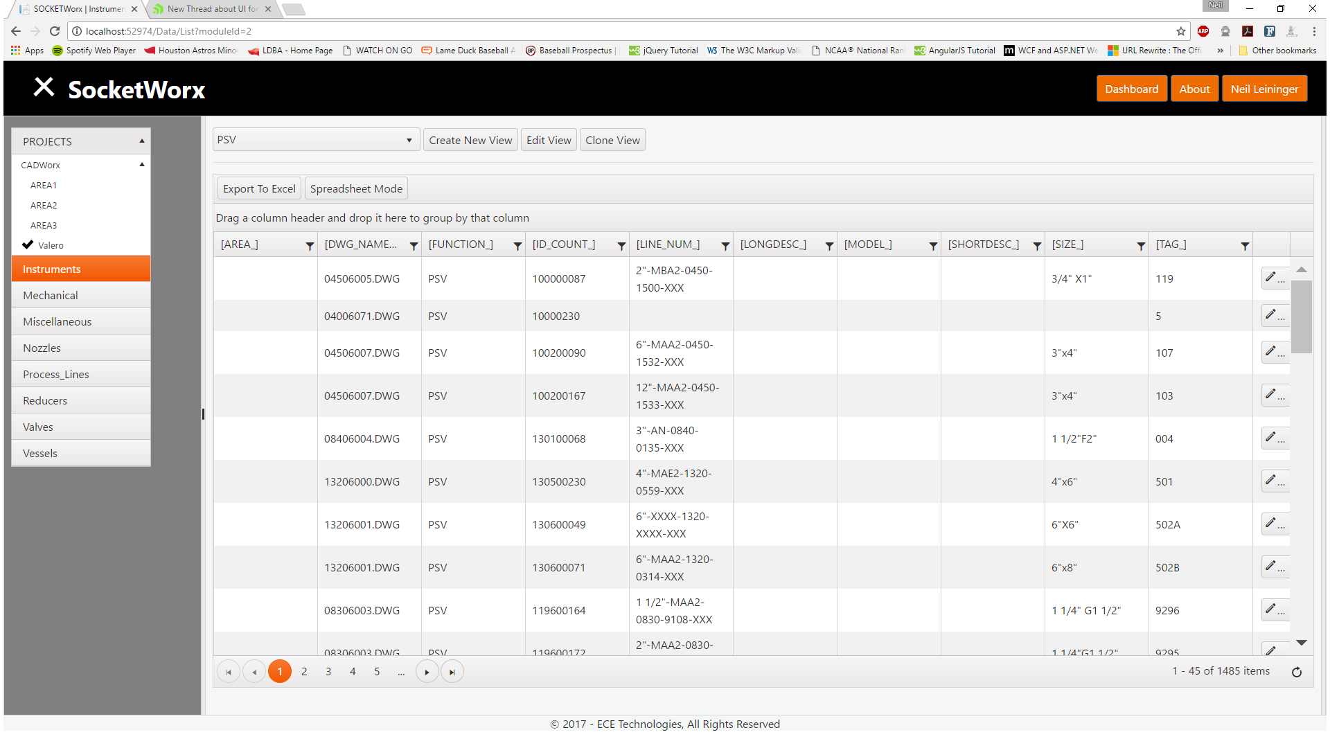Viewport: 1330px width, 748px height.
Task: Bookmark this page with star icon
Action: tap(1181, 31)
